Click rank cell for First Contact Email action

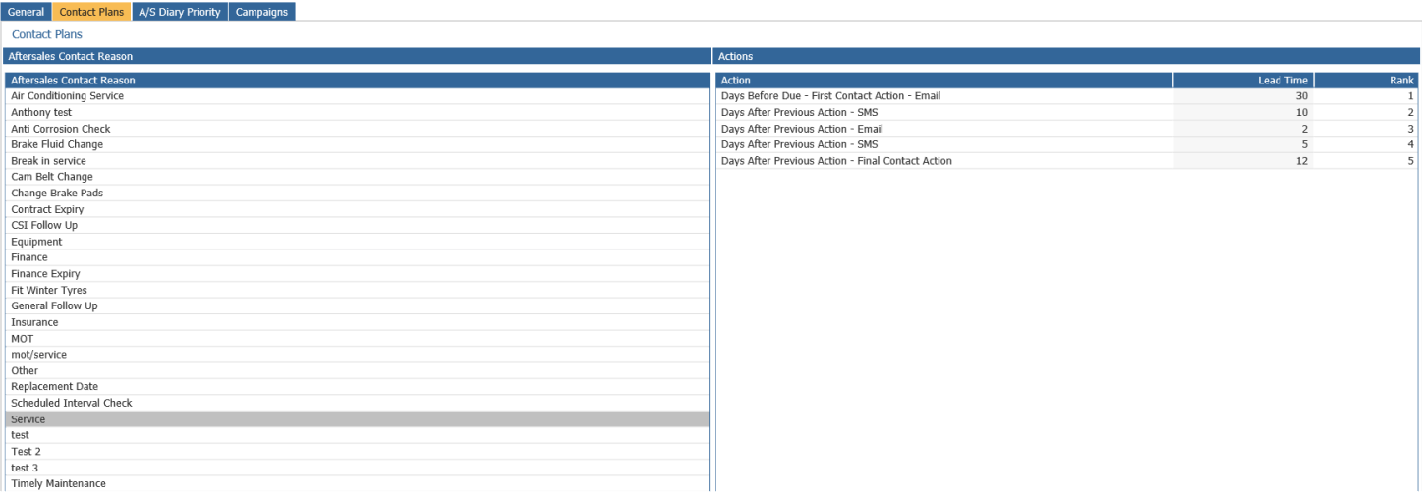[x=1366, y=96]
